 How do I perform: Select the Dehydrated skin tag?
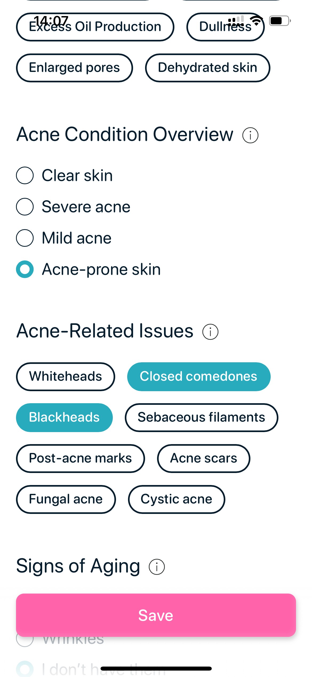pyautogui.click(x=207, y=68)
